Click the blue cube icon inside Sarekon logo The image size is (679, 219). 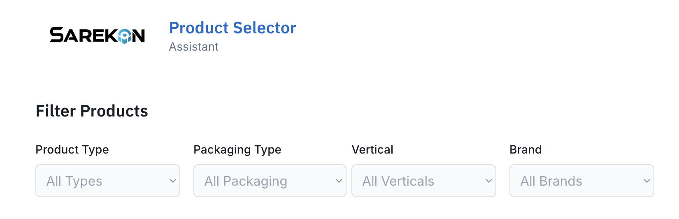point(124,37)
